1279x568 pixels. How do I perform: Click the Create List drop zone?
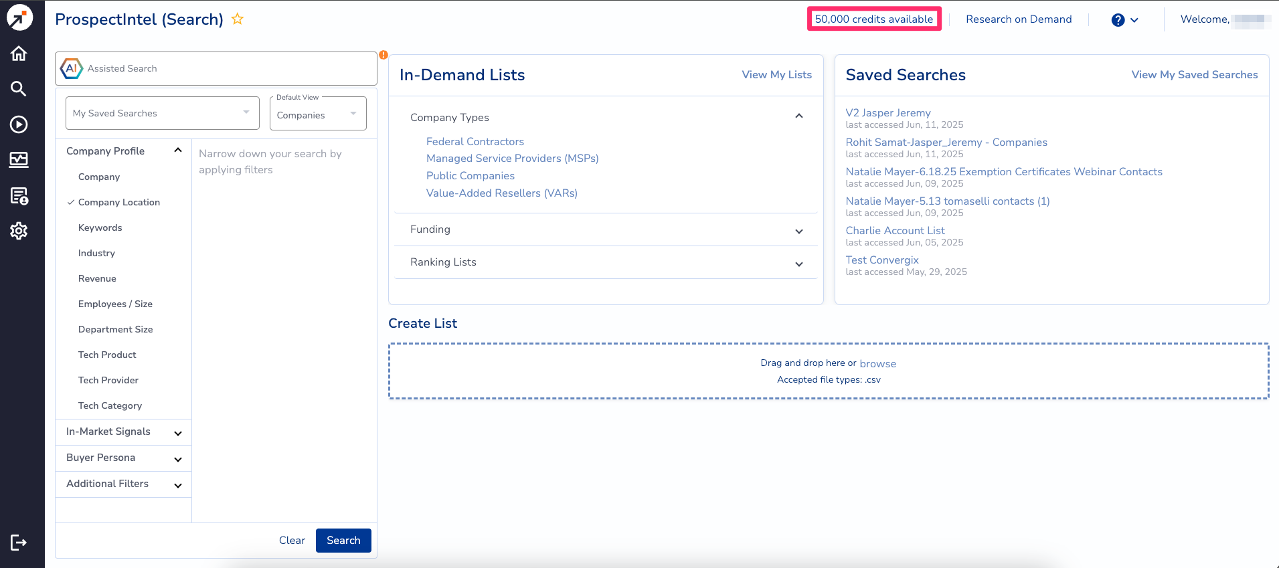coord(829,371)
